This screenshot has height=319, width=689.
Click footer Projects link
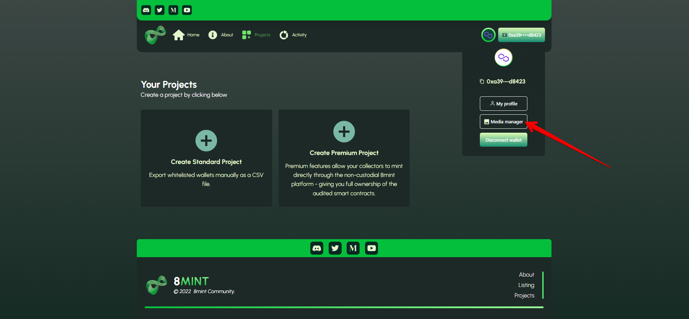(524, 296)
